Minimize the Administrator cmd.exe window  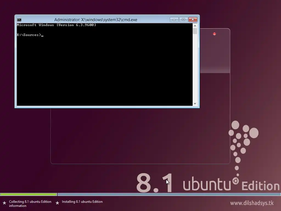point(174,20)
